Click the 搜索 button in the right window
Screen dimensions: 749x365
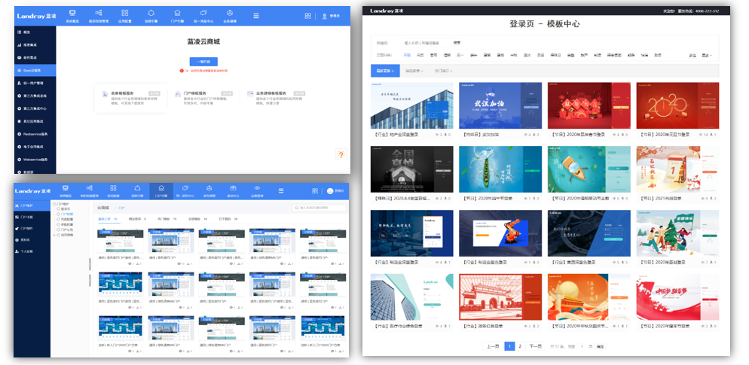click(x=457, y=42)
